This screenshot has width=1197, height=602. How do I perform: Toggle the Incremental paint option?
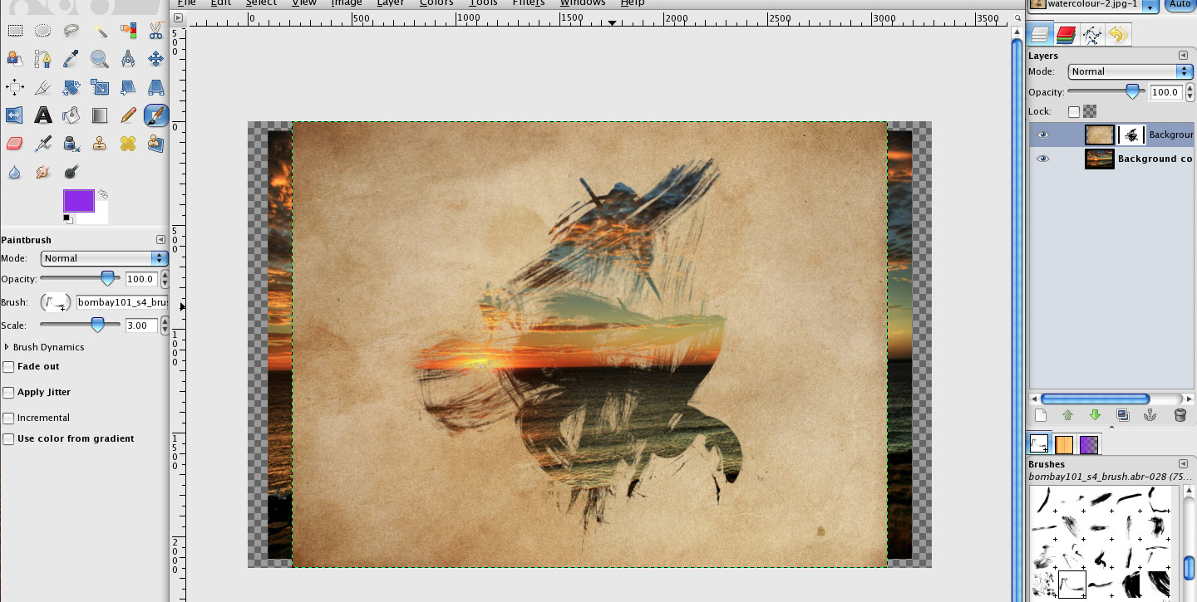click(x=8, y=418)
